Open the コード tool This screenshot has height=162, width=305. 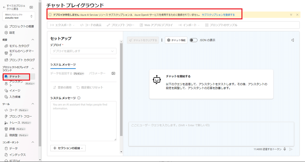click(17, 110)
